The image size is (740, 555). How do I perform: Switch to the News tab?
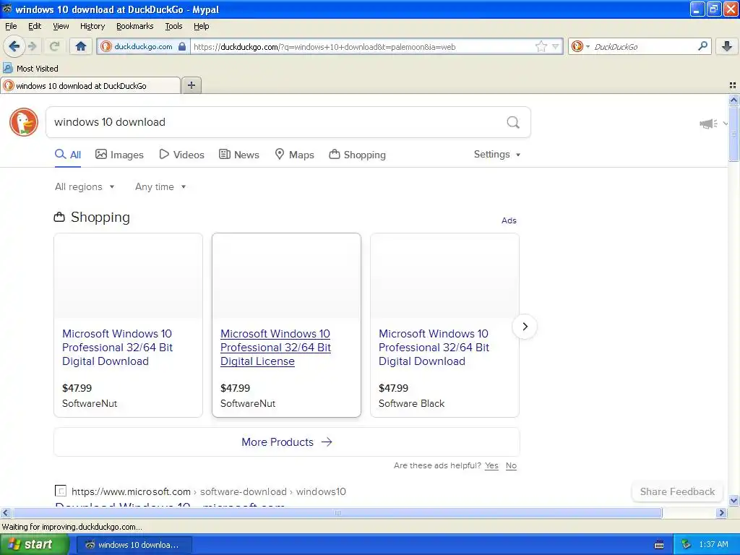[x=238, y=155]
